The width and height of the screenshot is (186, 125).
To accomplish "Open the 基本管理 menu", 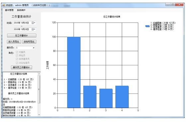I will tap(9, 10).
